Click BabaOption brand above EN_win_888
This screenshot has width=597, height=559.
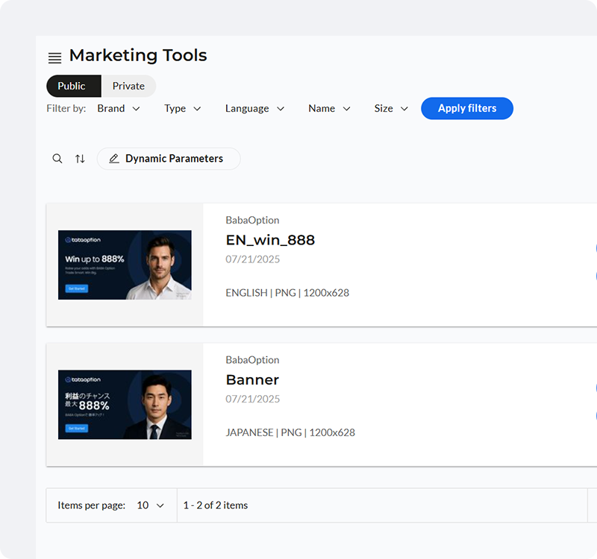[x=252, y=220]
